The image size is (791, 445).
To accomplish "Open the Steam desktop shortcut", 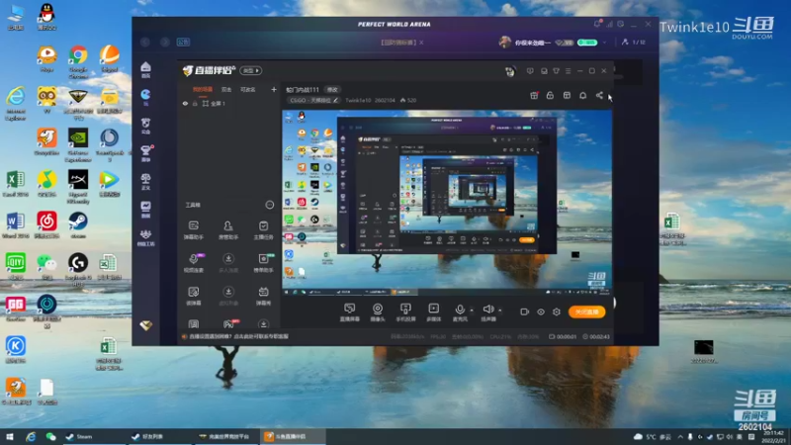I will [78, 225].
